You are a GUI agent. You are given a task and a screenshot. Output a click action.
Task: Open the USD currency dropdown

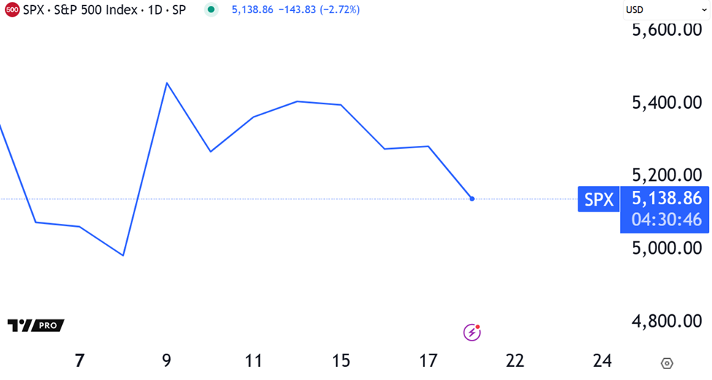pyautogui.click(x=665, y=10)
